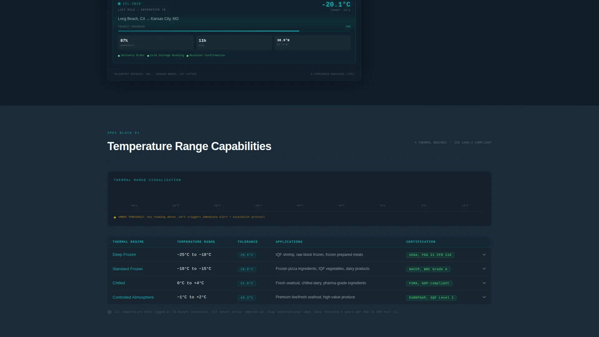Viewport: 599px width, 337px height.
Task: Click the USDA, FDA 21 CFR 110 certification badge
Action: [x=430, y=255]
